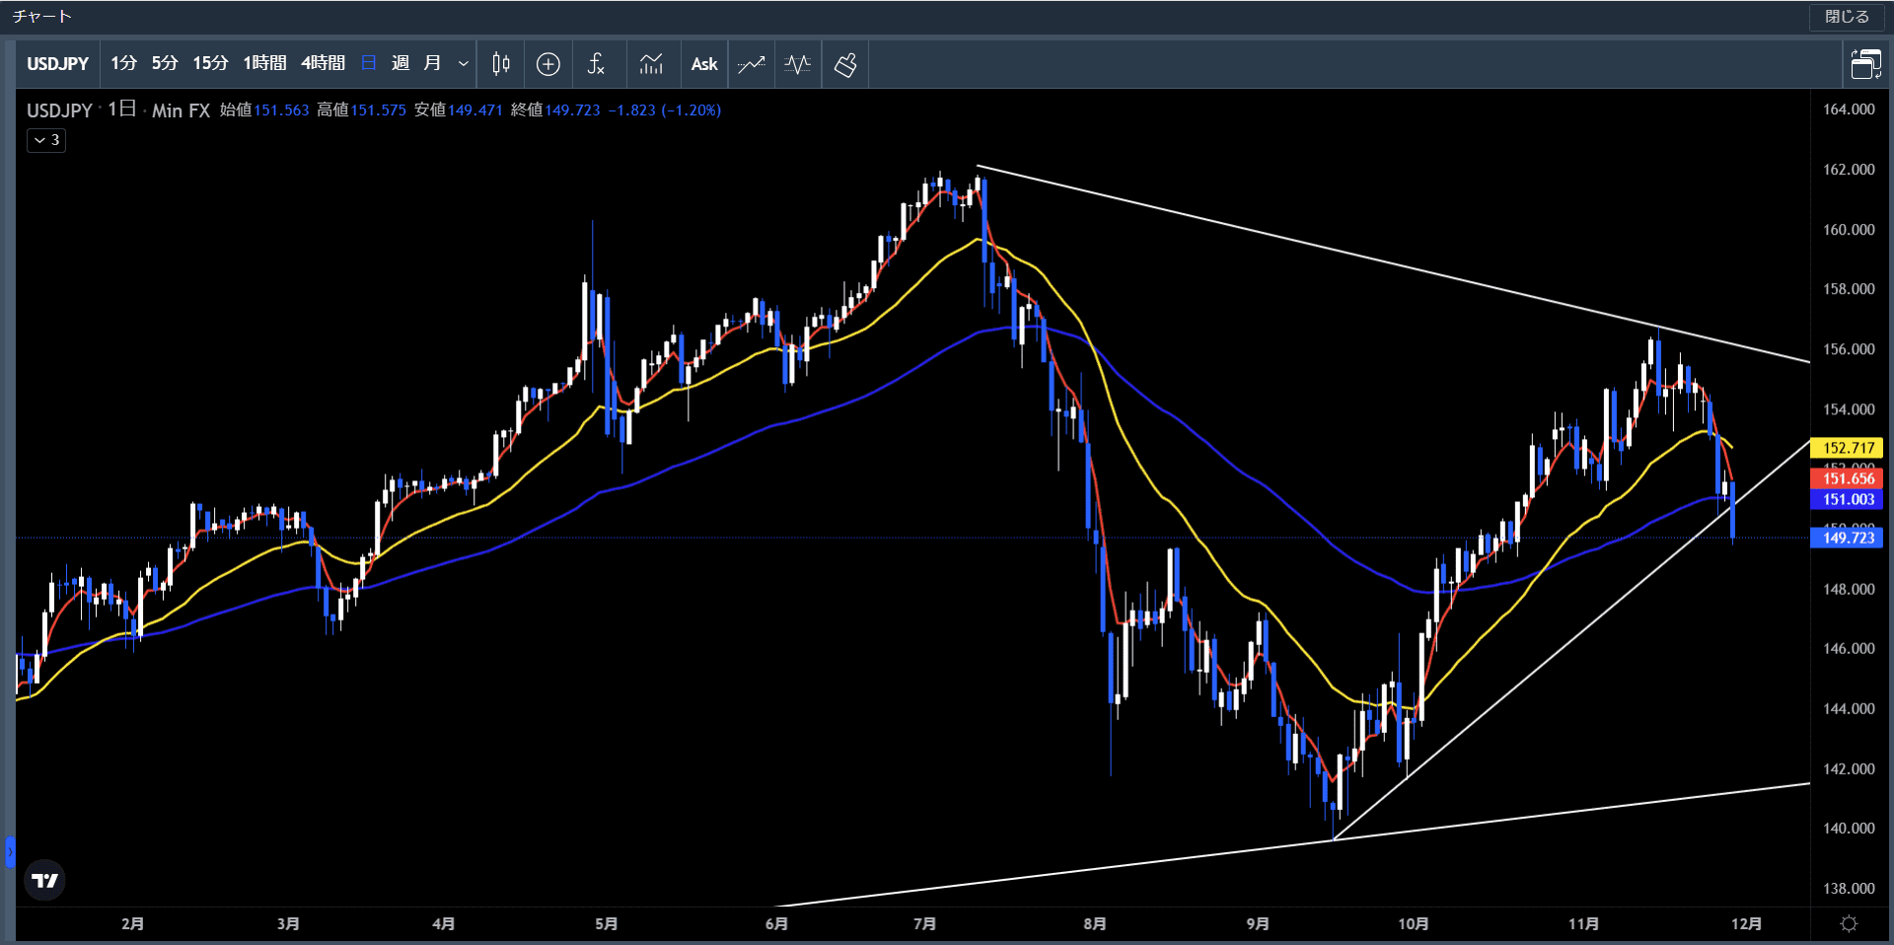The width and height of the screenshot is (1894, 945).
Task: Expand the timeframe dropdown arrow
Action: point(463,64)
